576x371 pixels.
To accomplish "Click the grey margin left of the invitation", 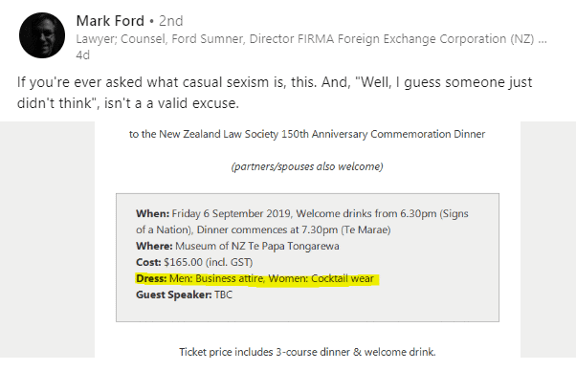I will click(x=47, y=239).
